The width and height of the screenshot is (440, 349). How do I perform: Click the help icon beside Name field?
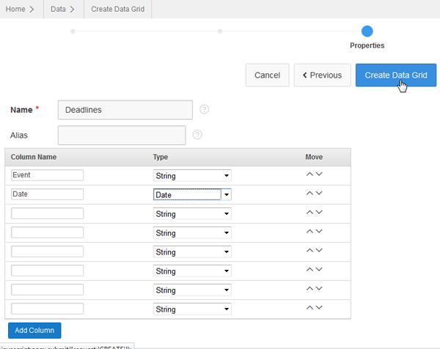[x=205, y=109]
